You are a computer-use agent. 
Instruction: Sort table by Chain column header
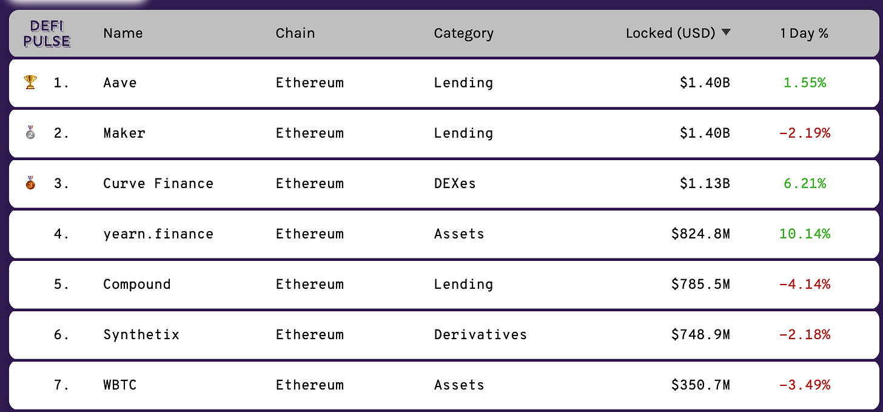(295, 33)
